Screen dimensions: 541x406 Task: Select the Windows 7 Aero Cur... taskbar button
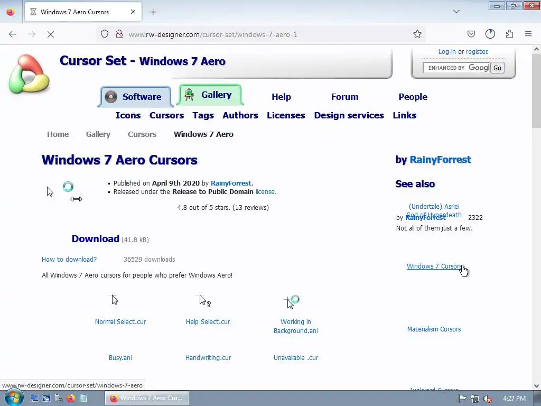[x=147, y=398]
